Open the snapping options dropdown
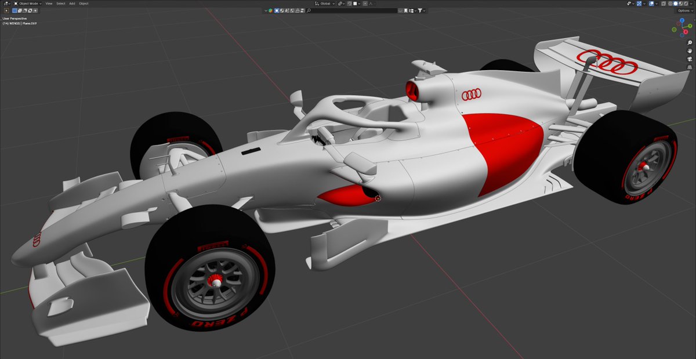The height and width of the screenshot is (359, 696). coord(357,3)
